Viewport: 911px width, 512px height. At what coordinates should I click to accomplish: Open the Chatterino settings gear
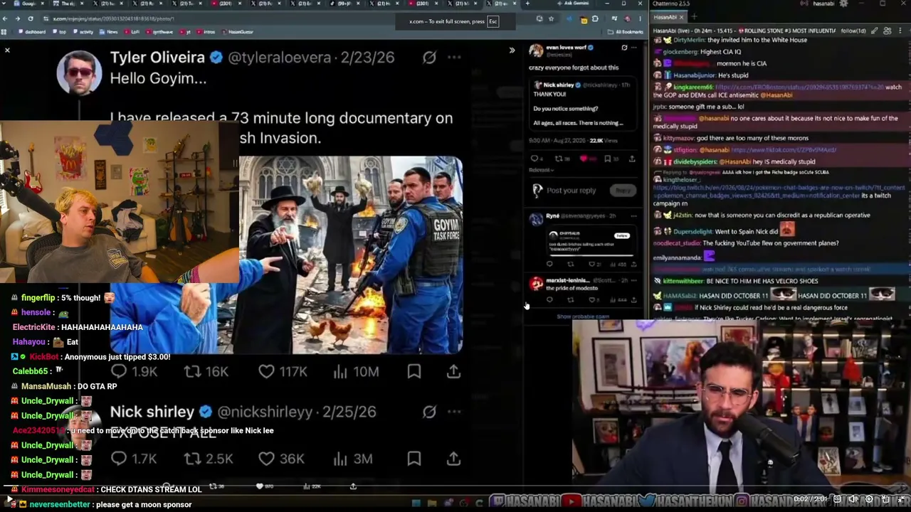[x=843, y=4]
